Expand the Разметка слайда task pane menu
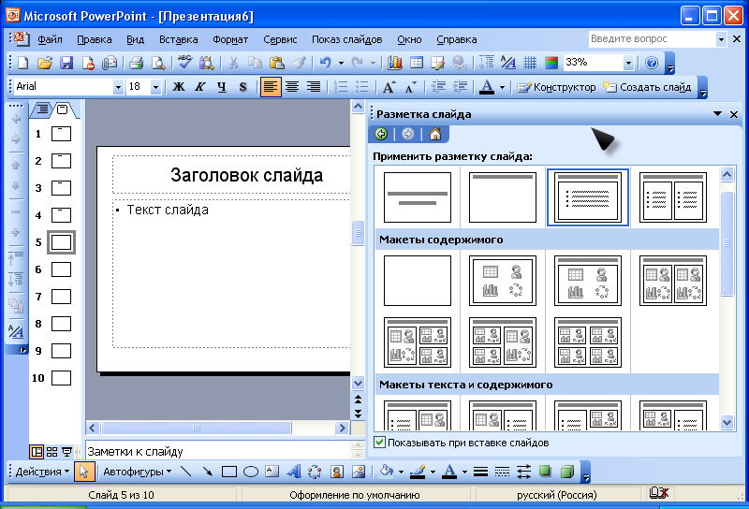Screen dimensions: 749x509 pos(717,113)
